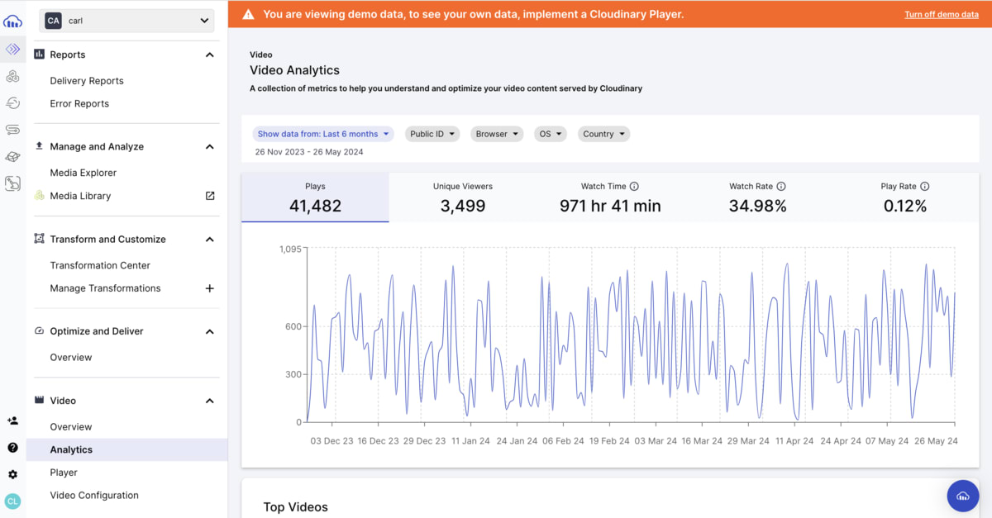The image size is (992, 518).
Task: Click the invite user icon
Action: pos(12,421)
